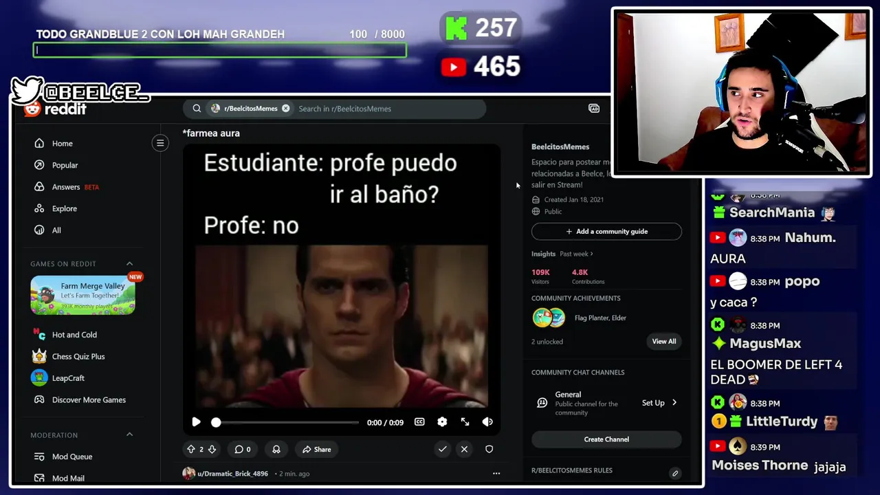This screenshot has width=880, height=495.
Task: Approve the post with the checkmark
Action: tap(442, 450)
